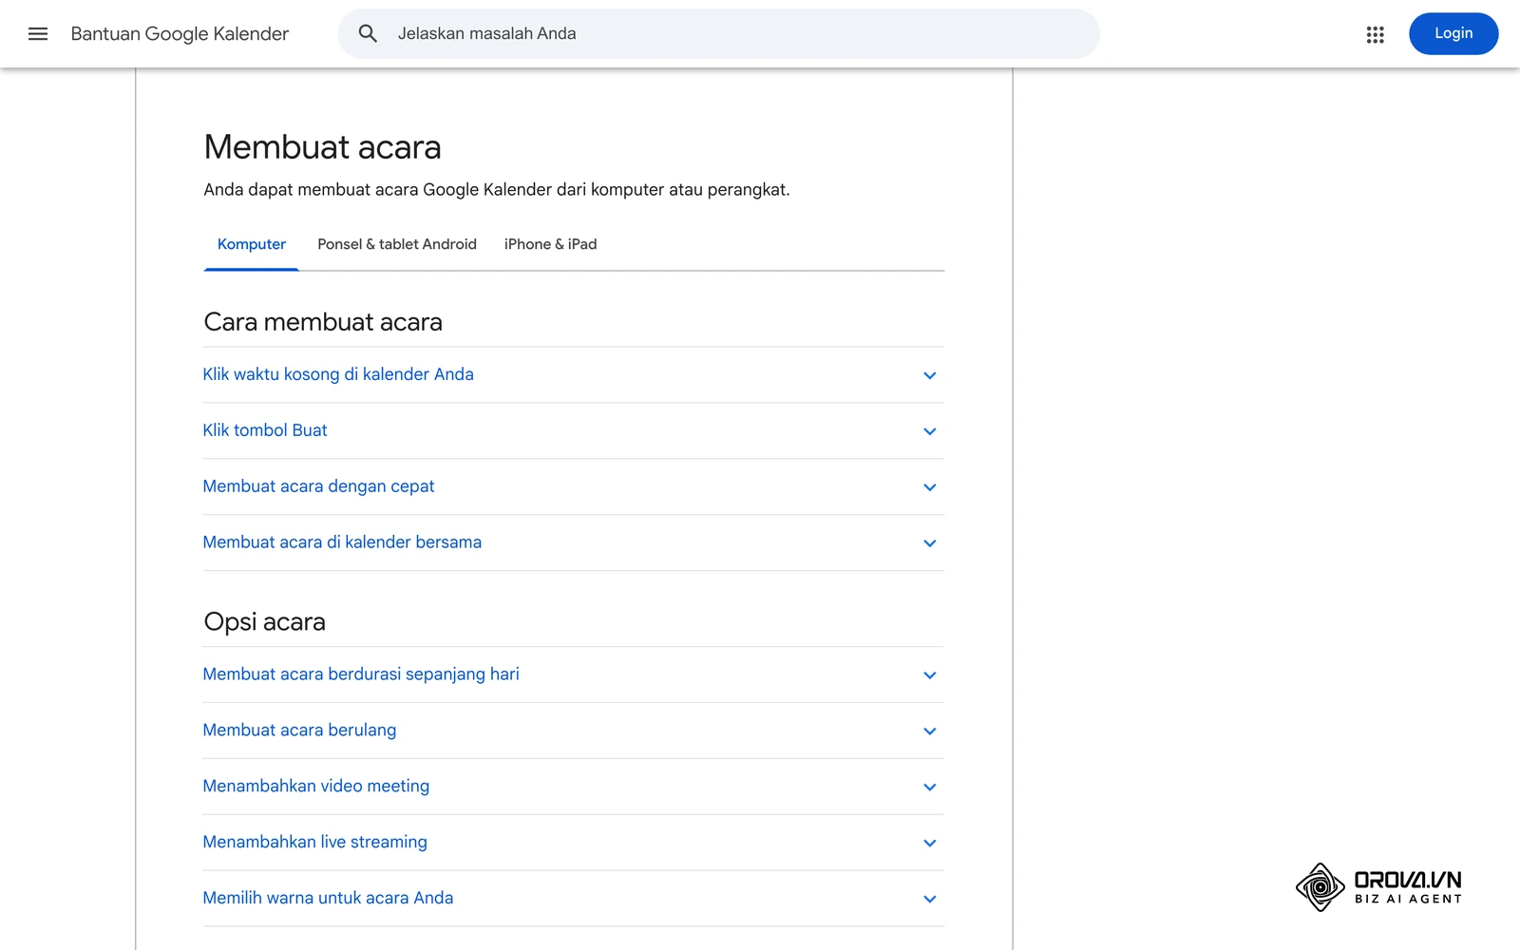This screenshot has width=1520, height=950.
Task: Expand chevron beside 'Membuat acara berulang'
Action: pyautogui.click(x=930, y=732)
